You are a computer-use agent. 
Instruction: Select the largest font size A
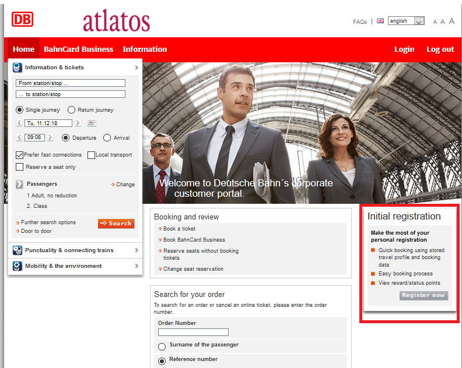click(x=452, y=21)
